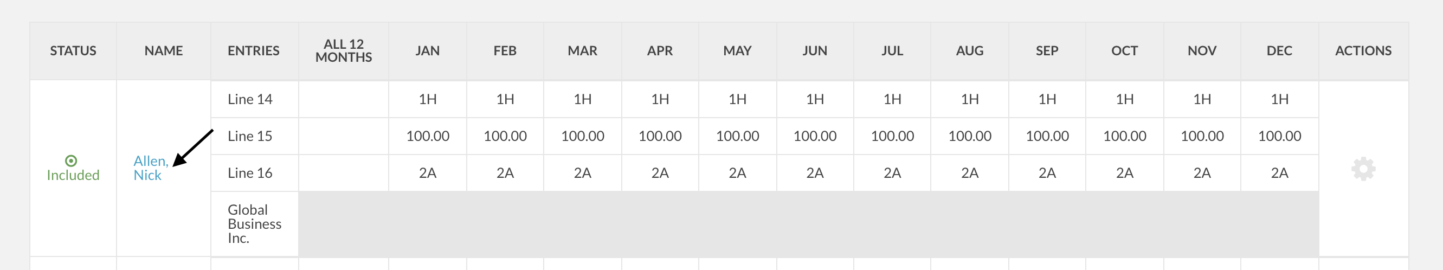The image size is (1443, 270).
Task: Select the Line 16 entry row label
Action: coord(250,173)
